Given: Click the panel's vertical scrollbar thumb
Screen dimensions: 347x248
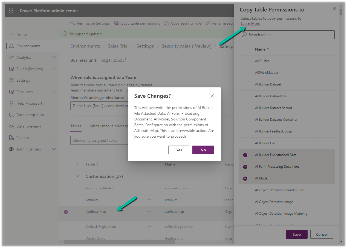Looking at the screenshot, I should [341, 11].
